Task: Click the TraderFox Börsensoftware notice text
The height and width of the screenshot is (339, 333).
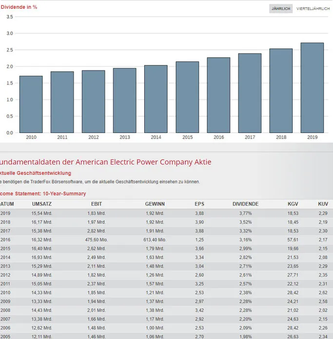Action: [100, 182]
